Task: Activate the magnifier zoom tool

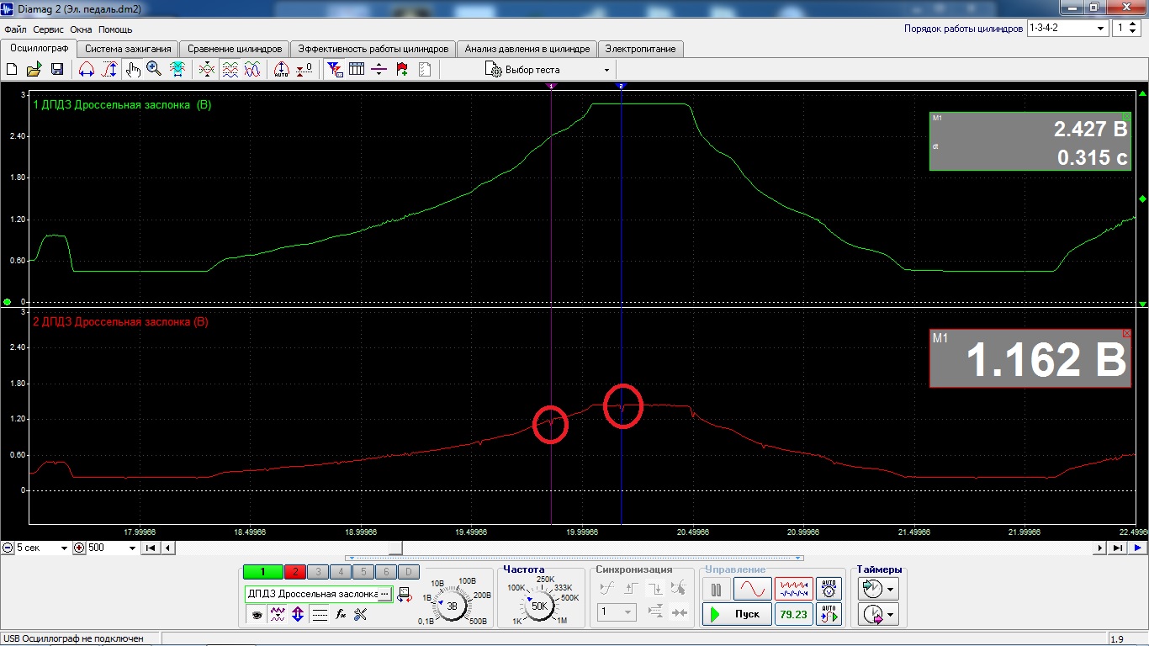Action: 154,70
